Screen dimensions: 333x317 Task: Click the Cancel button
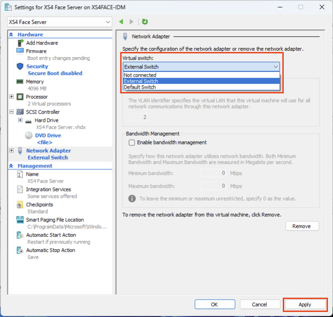[260, 305]
